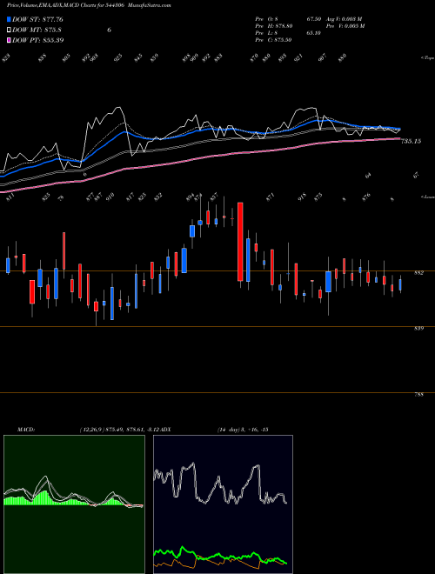This screenshot has height=574, width=435.
Task: Click the magenta DOW PT legend square
Action: click(9, 40)
